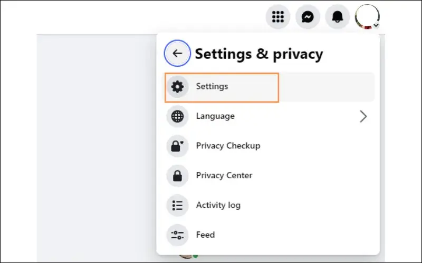422x263 pixels.
Task: Select the Language menu item text
Action: click(x=215, y=116)
